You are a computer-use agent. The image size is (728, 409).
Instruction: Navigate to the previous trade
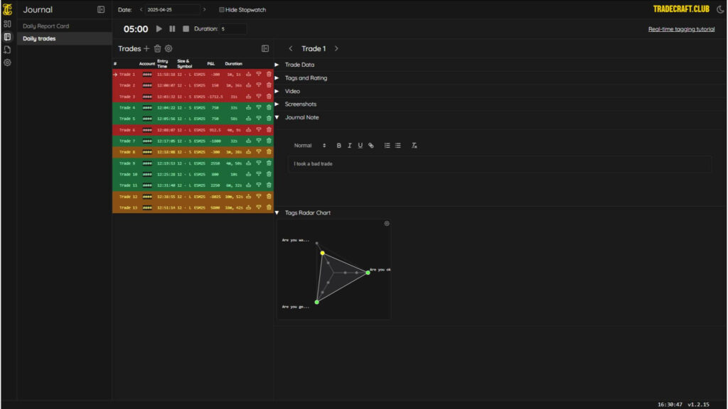[x=291, y=49]
